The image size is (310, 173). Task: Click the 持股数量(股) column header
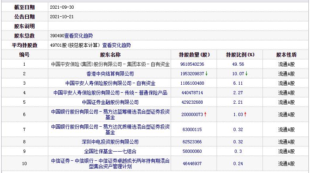tap(194, 55)
